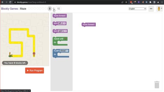Bookmark this page with star icon
Image resolution: width=164 pixels, height=92 pixels.
point(126,2)
